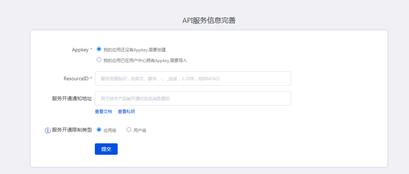Viewport: 409px width, 174px height.
Task: Select the 应用级 radio button
Action: 99,130
